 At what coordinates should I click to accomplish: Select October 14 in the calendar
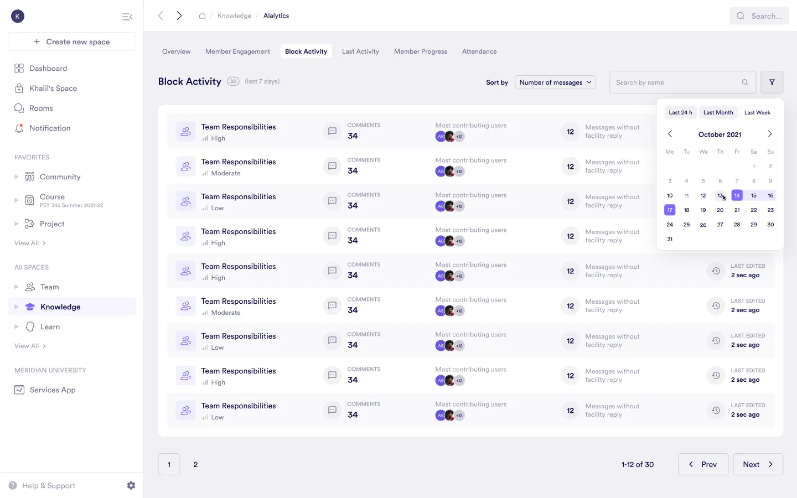tap(737, 195)
